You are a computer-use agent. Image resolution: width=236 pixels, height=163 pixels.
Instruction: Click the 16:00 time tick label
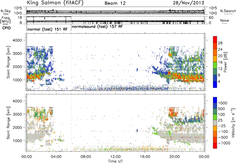pos(145,157)
